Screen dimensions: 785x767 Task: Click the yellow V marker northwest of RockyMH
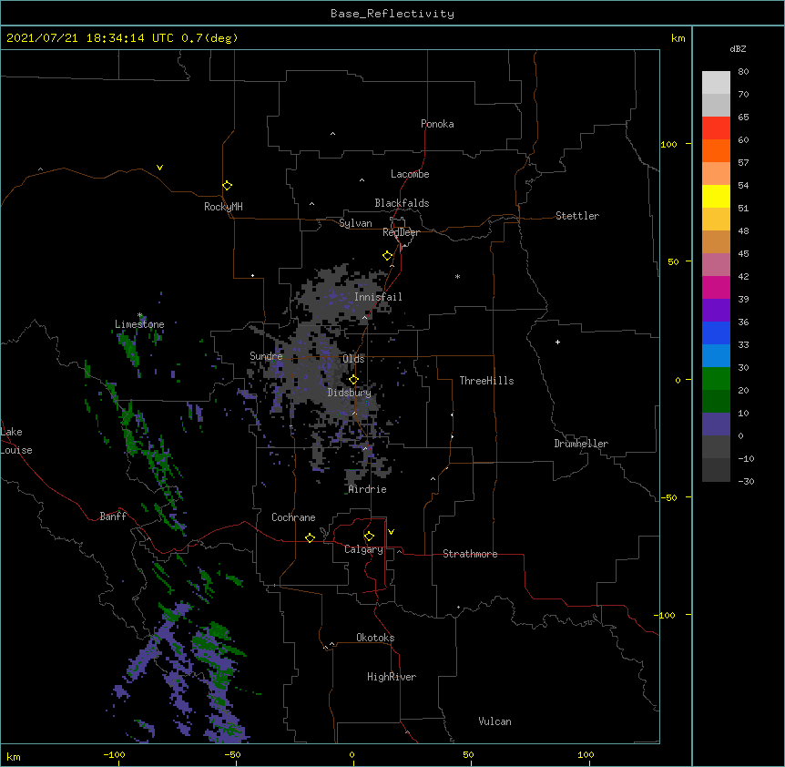[x=159, y=168]
